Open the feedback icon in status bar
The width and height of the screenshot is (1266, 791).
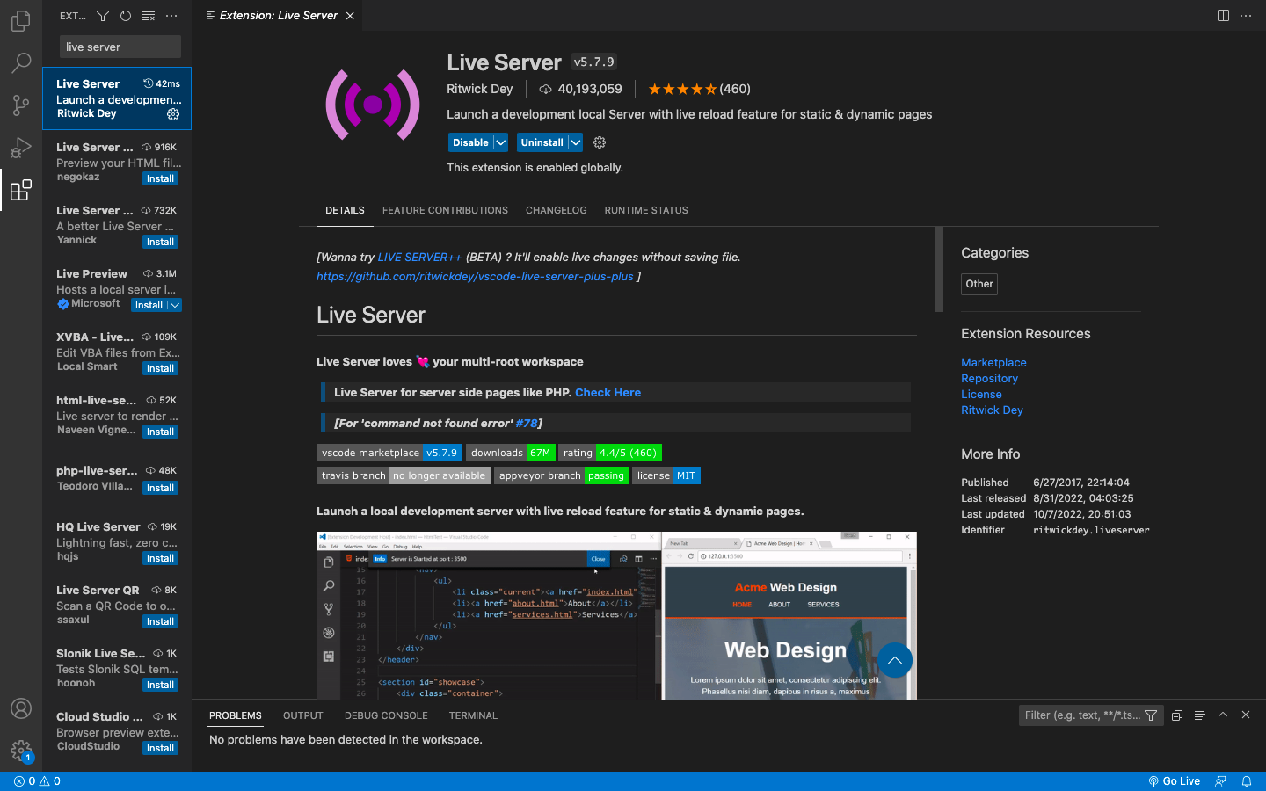tap(1220, 780)
